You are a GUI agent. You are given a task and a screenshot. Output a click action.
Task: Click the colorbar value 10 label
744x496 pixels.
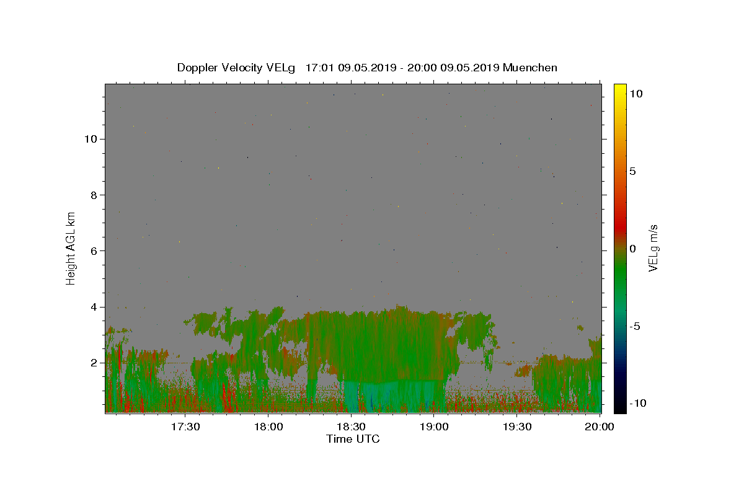(635, 94)
